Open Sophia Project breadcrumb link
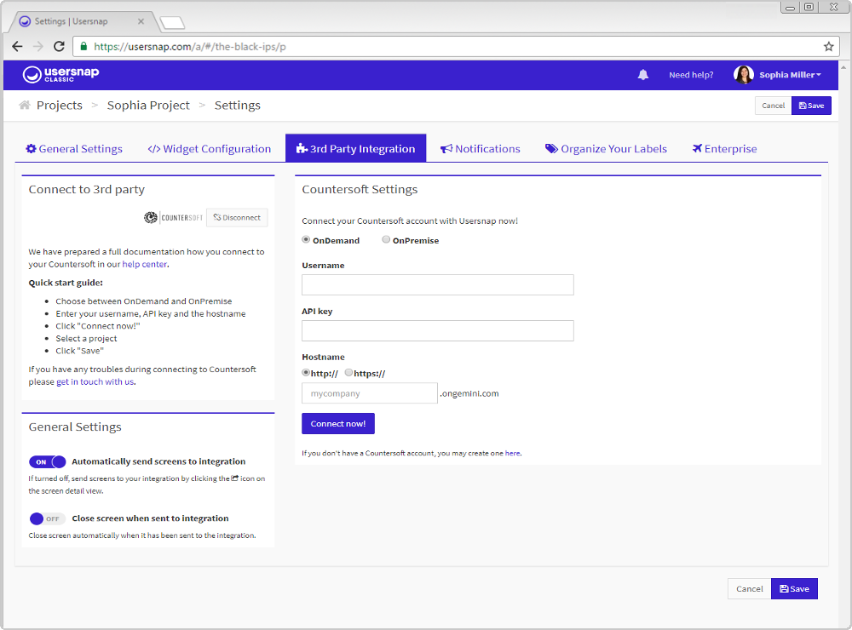 (x=148, y=106)
